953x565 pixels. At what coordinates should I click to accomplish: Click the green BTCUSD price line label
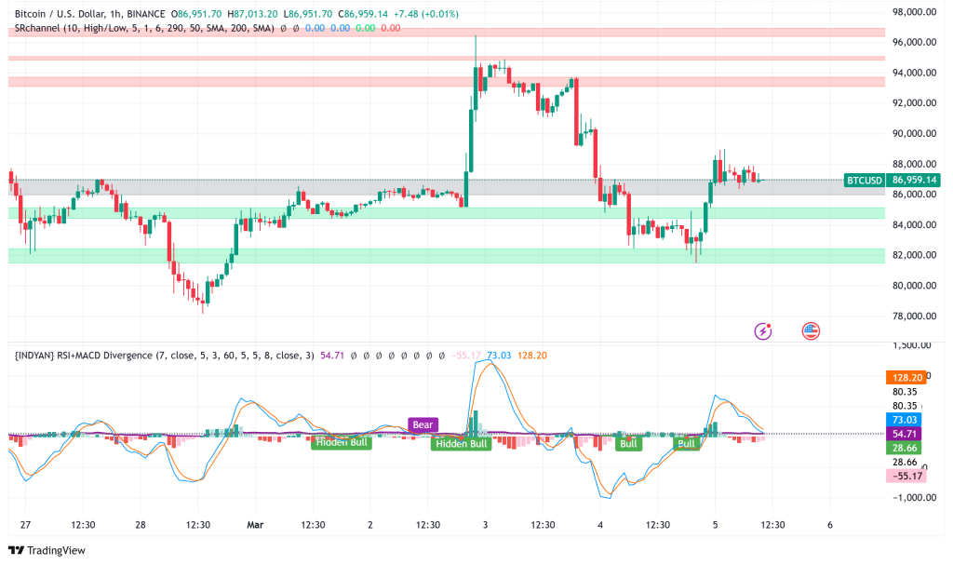coord(865,180)
